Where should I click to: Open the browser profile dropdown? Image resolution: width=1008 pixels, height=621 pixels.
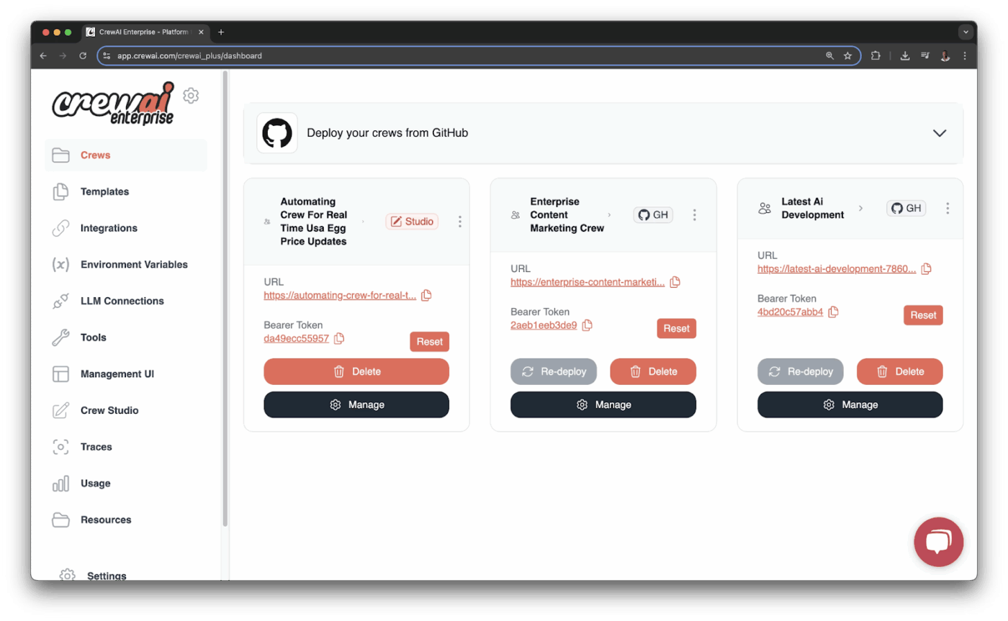coord(944,55)
